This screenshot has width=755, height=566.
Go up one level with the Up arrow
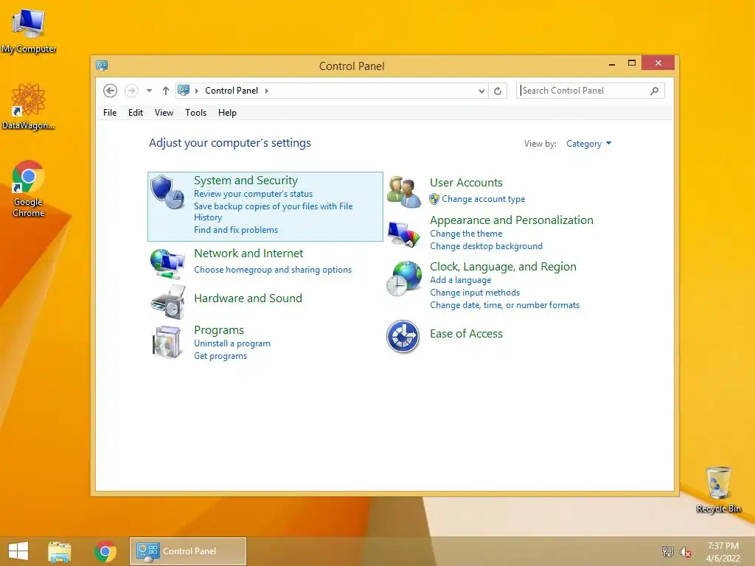[x=166, y=91]
